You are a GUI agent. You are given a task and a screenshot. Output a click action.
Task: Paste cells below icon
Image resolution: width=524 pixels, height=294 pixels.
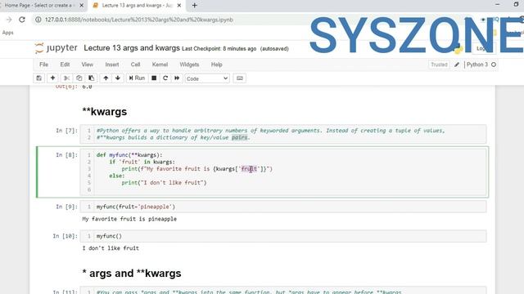click(x=91, y=78)
